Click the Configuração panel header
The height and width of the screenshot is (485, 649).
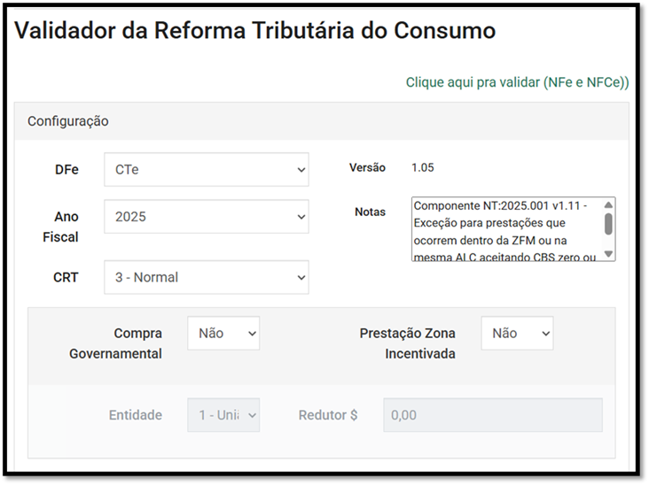68,120
